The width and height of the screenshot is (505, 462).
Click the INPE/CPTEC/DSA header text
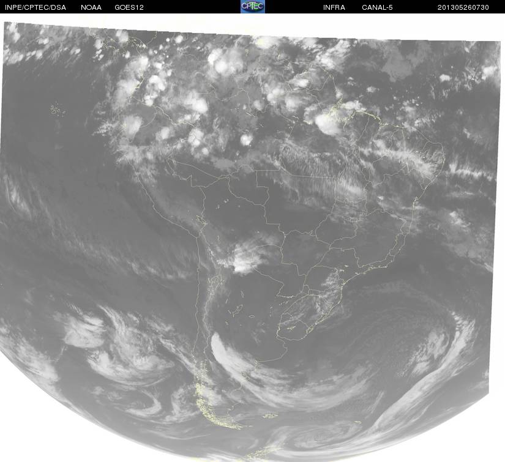[36, 7]
